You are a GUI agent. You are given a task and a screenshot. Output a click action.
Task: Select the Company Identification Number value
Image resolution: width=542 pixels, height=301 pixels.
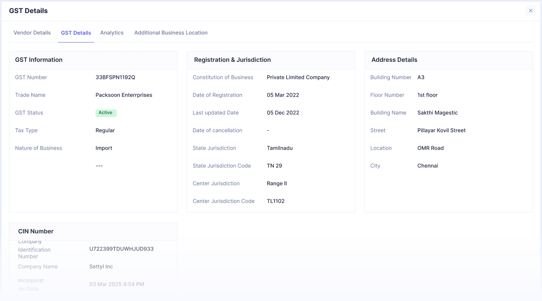(121, 248)
